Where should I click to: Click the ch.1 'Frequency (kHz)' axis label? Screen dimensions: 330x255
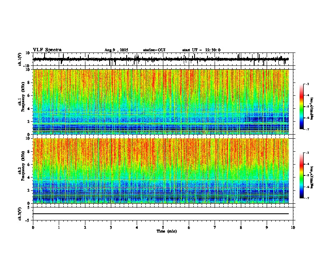click(x=23, y=96)
